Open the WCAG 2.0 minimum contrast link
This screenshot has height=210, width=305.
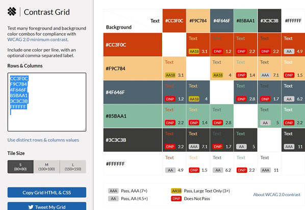pos(38,39)
